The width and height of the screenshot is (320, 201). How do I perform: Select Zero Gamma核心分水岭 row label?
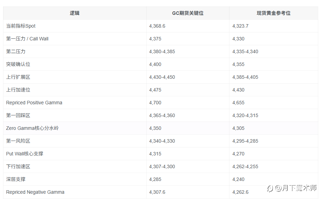point(32,128)
